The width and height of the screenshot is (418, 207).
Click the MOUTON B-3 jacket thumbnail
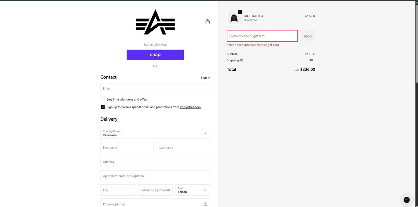tap(234, 18)
